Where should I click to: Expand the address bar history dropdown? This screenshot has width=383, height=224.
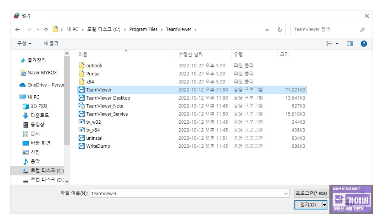(267, 30)
